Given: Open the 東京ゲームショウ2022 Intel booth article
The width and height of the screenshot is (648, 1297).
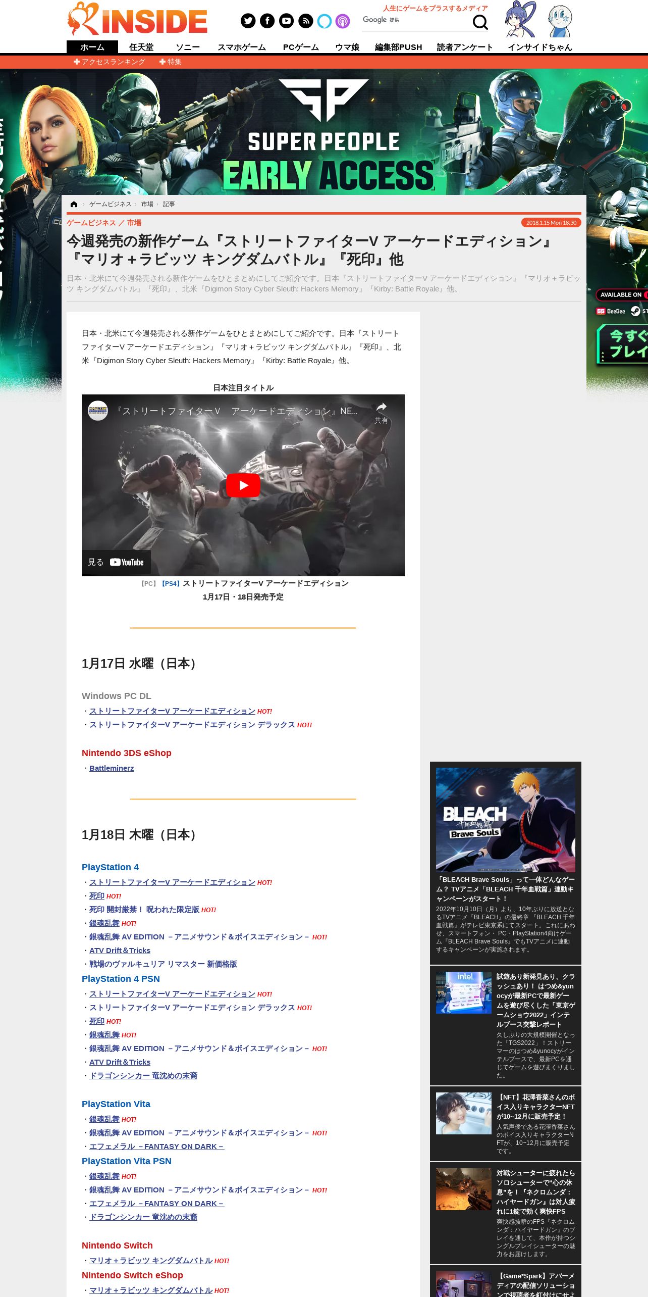Looking at the screenshot, I should click(535, 1001).
